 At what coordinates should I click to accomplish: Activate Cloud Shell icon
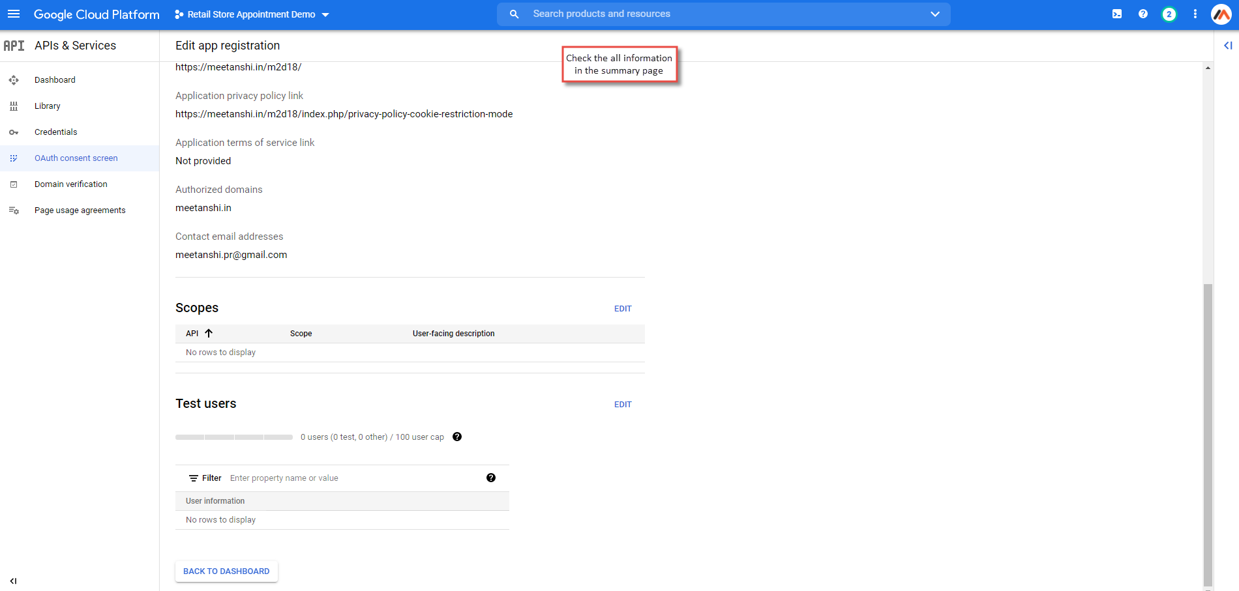(x=1117, y=14)
